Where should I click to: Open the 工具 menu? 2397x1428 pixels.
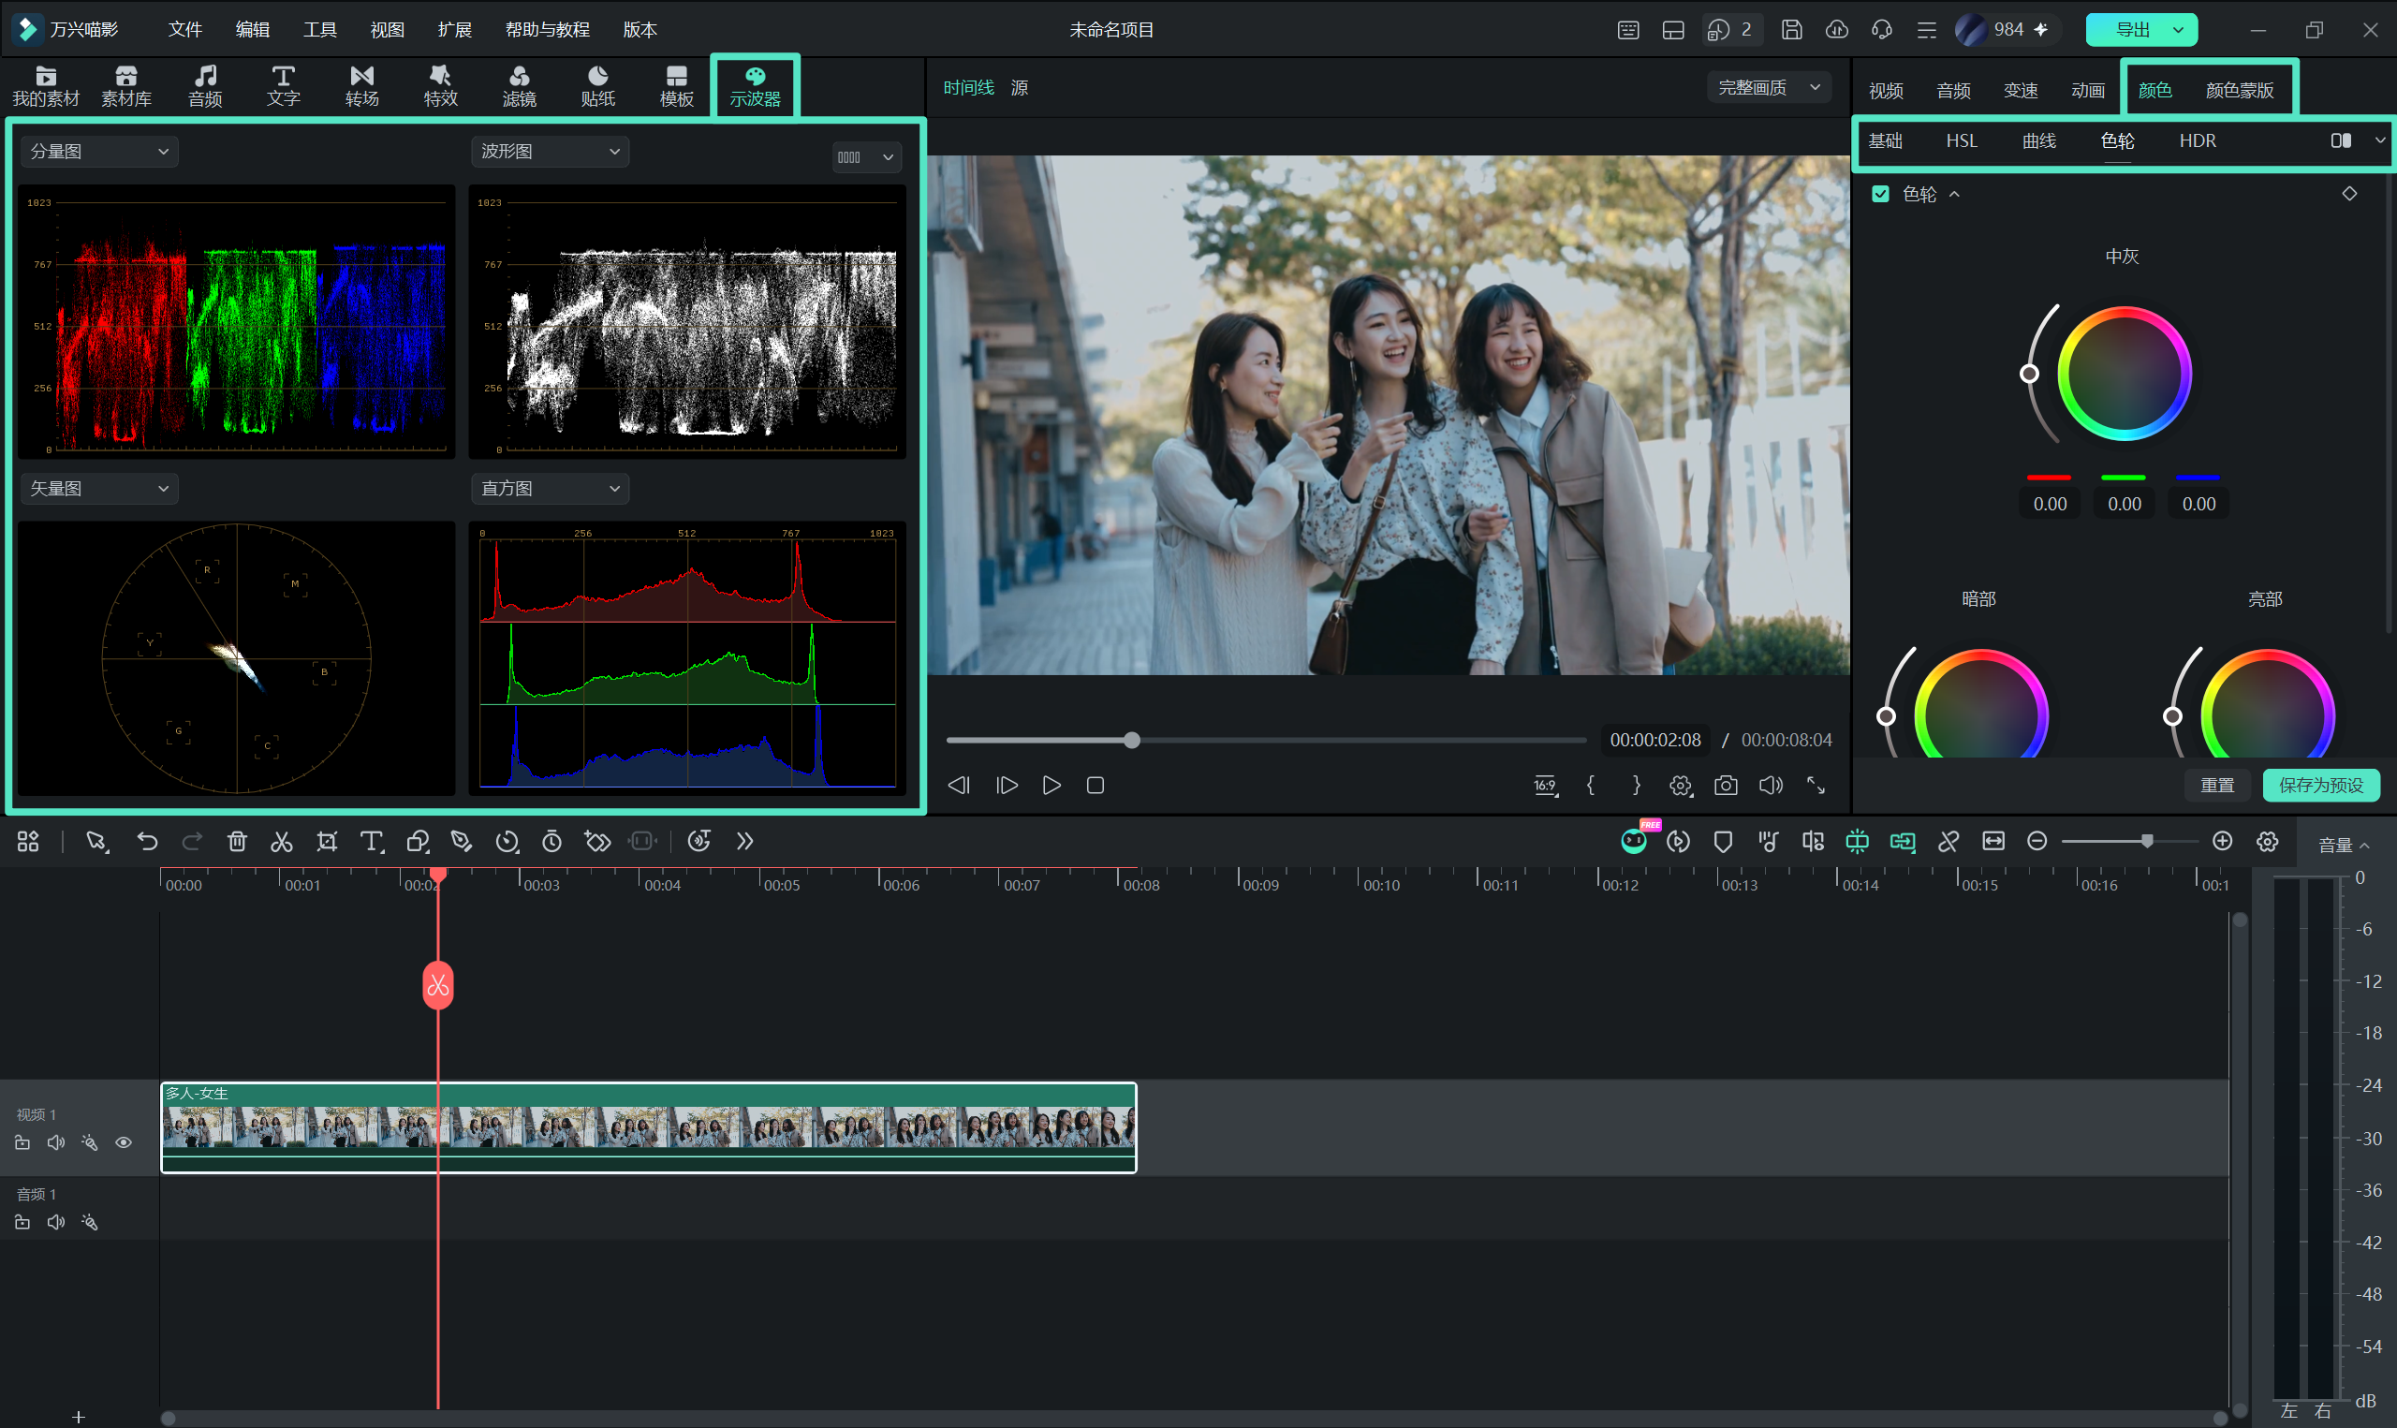(319, 30)
